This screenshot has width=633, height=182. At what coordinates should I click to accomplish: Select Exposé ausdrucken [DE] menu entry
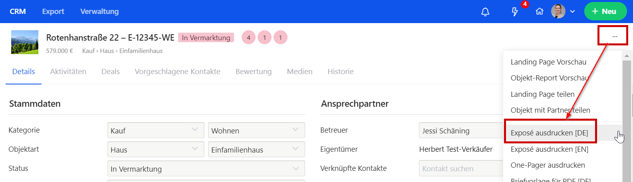tap(549, 133)
